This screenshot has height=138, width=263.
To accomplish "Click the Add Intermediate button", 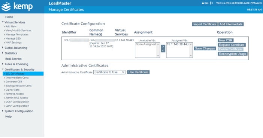I will tap(231, 24).
